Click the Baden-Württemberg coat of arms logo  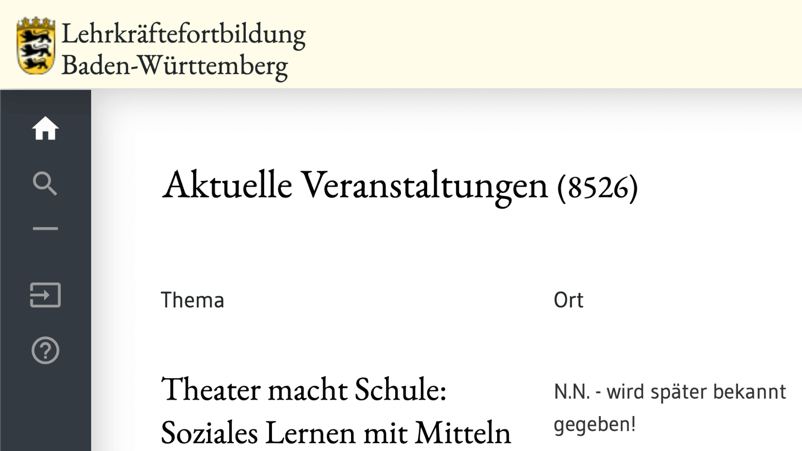click(x=35, y=46)
